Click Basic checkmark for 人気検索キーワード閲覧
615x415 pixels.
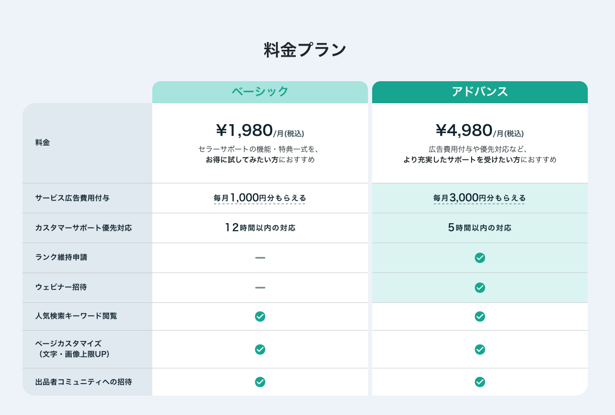[260, 316]
